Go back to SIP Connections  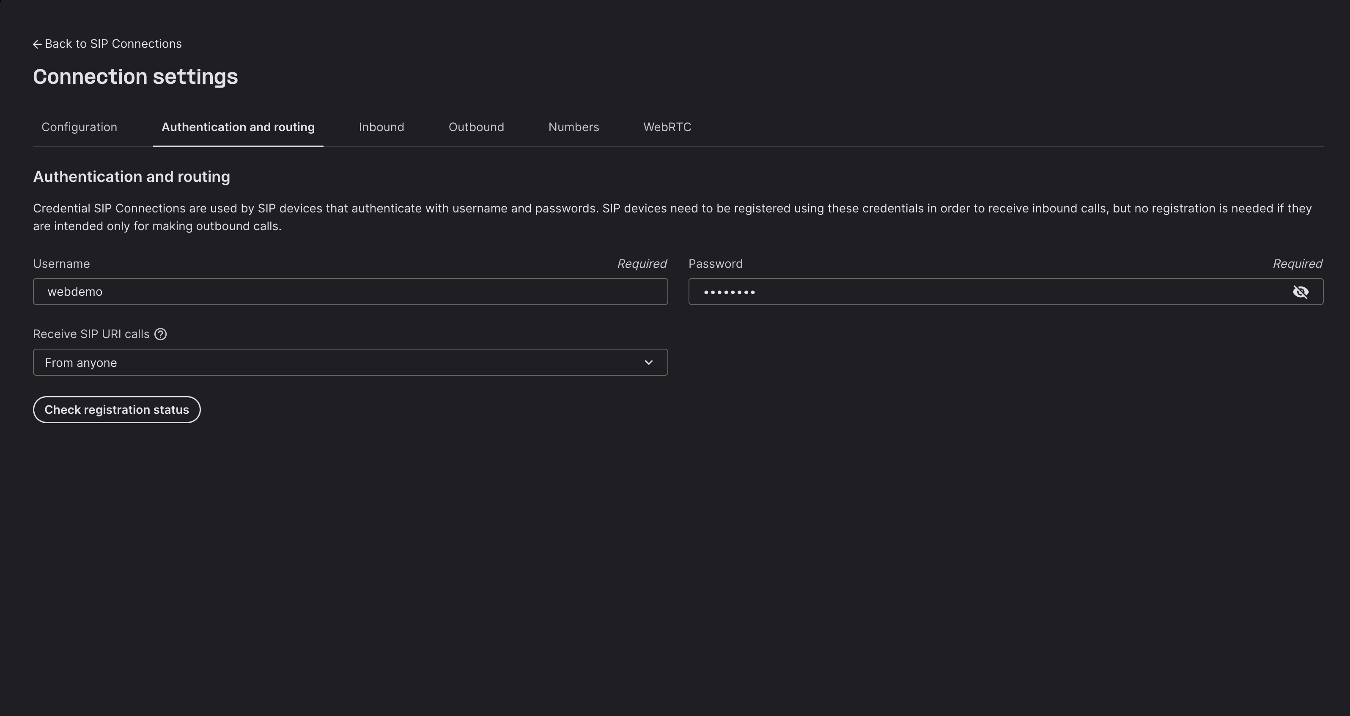click(x=112, y=44)
